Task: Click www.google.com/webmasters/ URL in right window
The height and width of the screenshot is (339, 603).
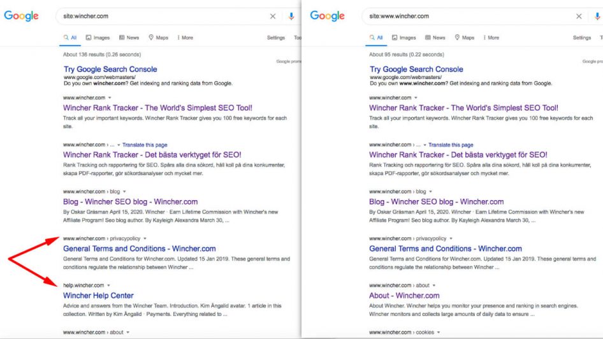Action: coord(405,77)
